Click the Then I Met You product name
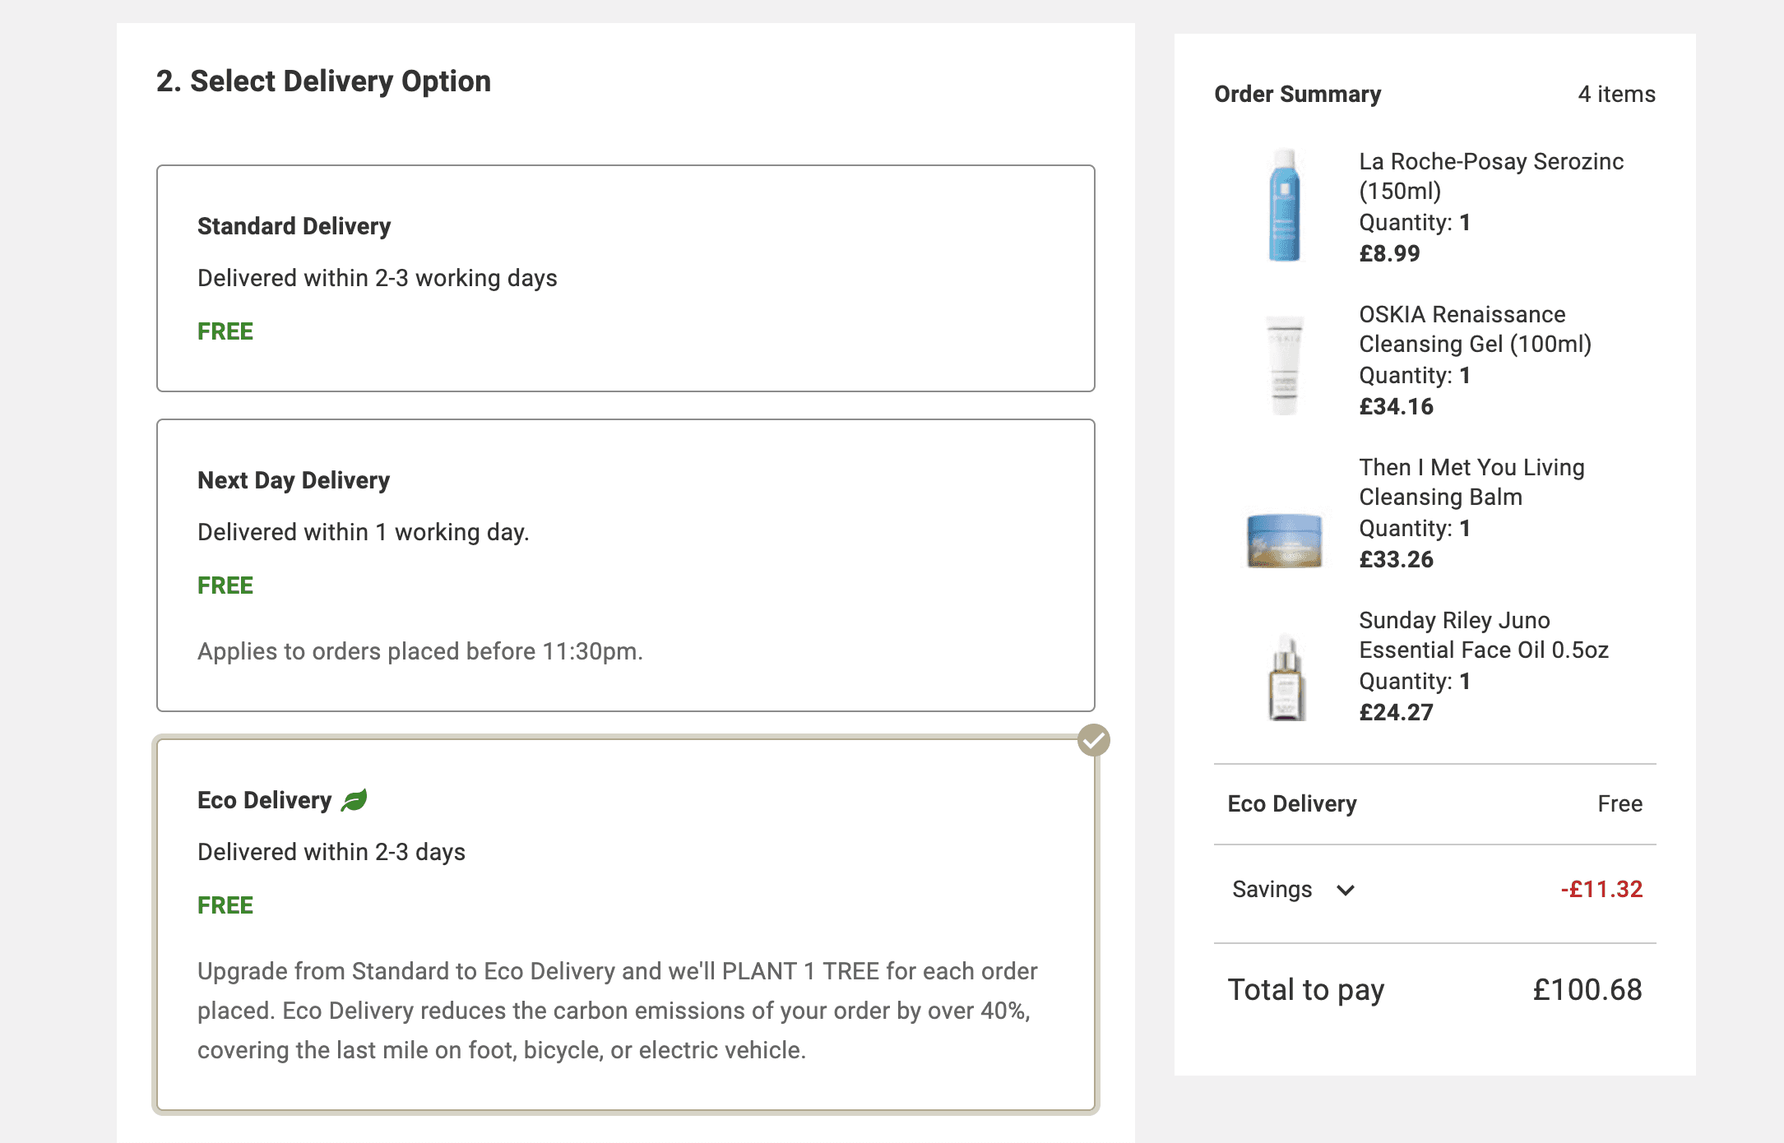The image size is (1784, 1143). pos(1471,482)
